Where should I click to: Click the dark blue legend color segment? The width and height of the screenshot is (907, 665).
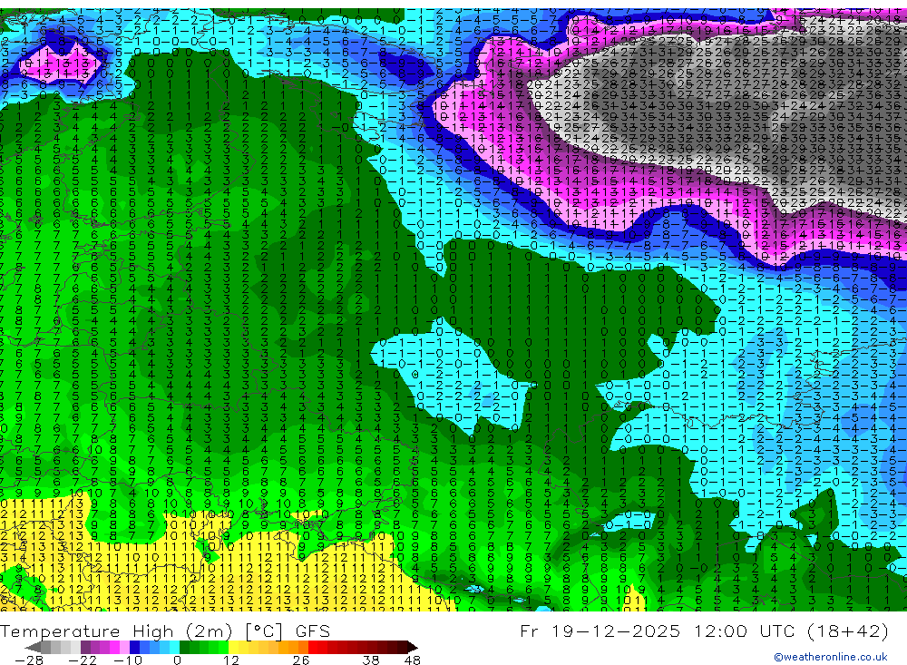pos(134,647)
